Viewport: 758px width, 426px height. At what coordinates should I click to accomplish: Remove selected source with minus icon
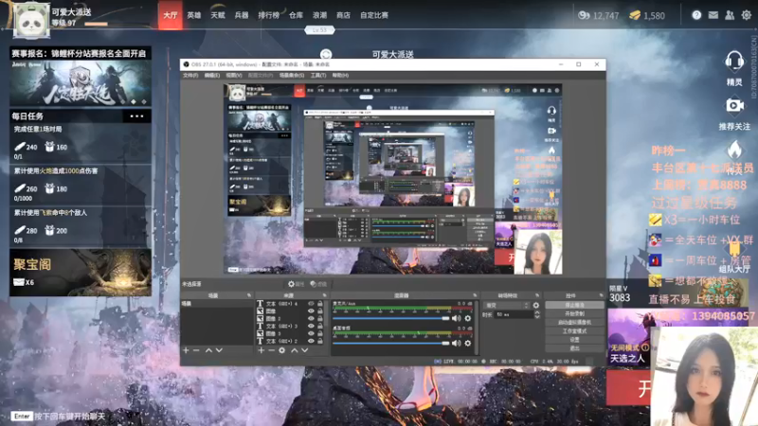(271, 350)
